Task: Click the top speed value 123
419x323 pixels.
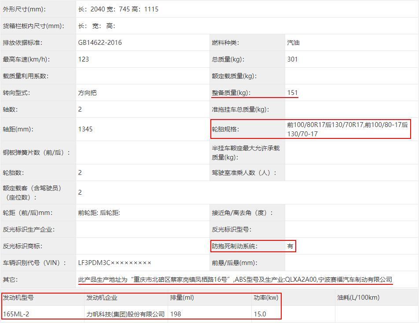Action: 84,59
